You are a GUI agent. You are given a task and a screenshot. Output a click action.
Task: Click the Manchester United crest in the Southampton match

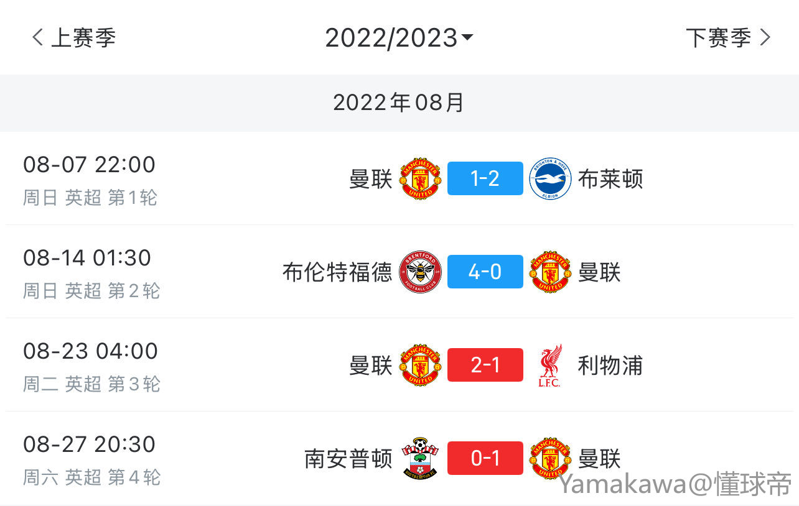(551, 458)
